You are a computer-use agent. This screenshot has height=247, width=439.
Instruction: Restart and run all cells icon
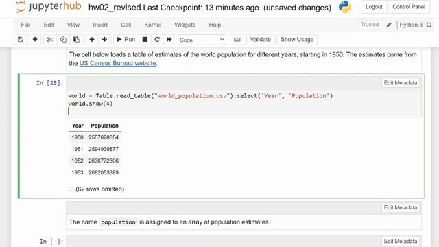tap(169, 40)
